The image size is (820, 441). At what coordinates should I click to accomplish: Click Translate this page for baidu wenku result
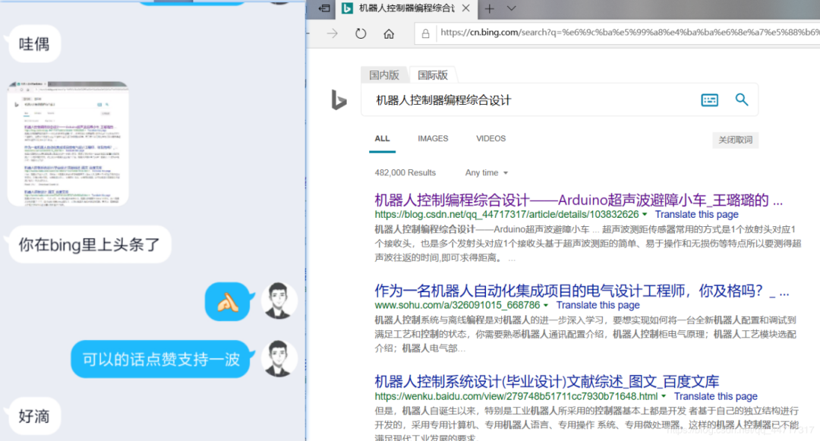715,396
